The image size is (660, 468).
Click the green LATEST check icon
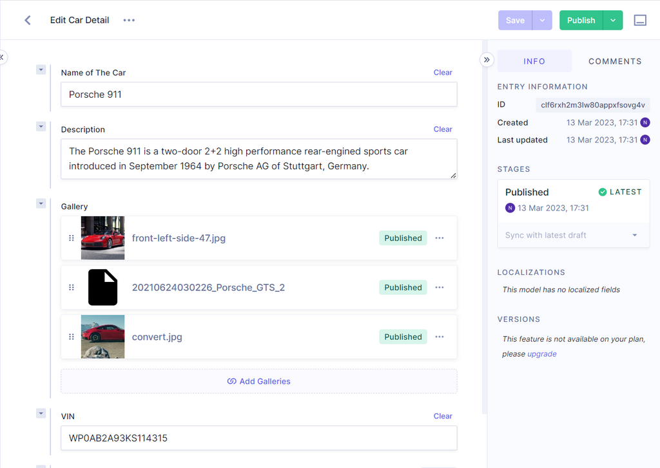603,192
